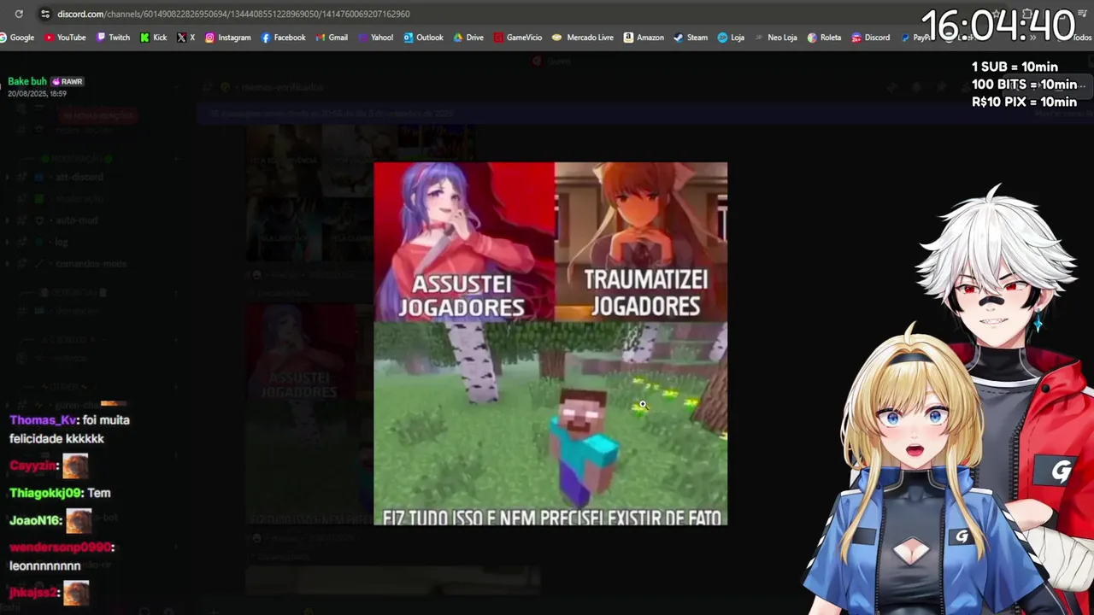The image size is (1094, 615).
Task: Open the YouTube bookmark
Action: tap(65, 38)
